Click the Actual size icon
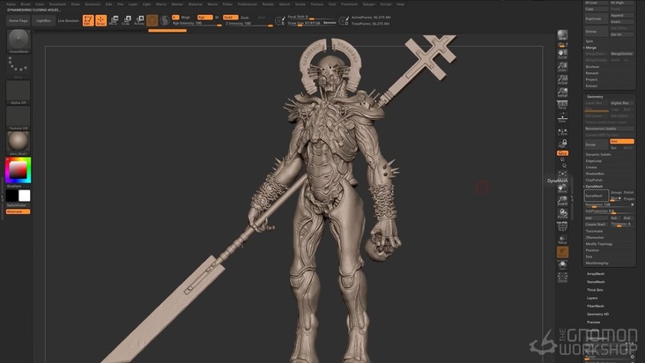The height and width of the screenshot is (363, 645). pos(562,79)
